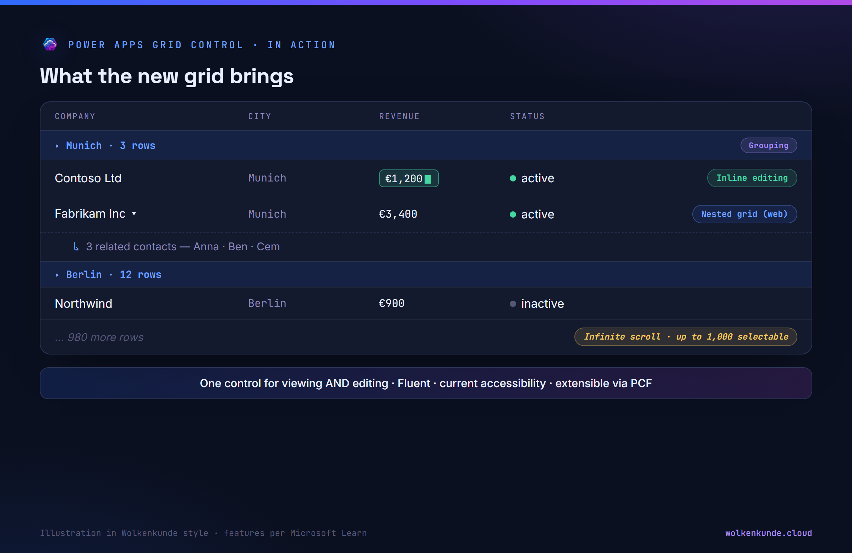This screenshot has height=553, width=852.
Task: Click Munich city cell in Contoso row
Action: (267, 178)
